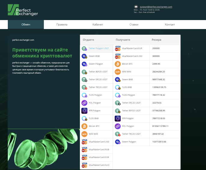Click the Steem BNB icon in Получаете column
Image resolution: width=206 pixels, height=170 pixels.
118,80
